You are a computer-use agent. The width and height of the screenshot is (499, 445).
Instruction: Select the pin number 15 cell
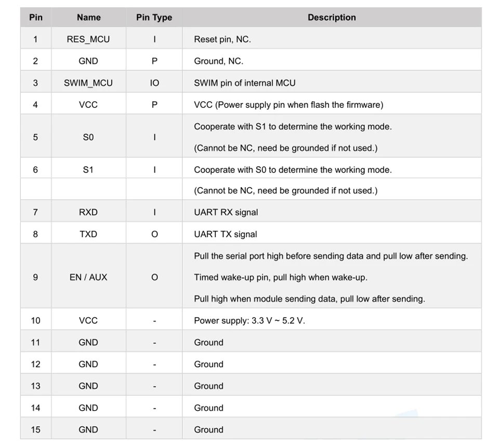click(35, 429)
